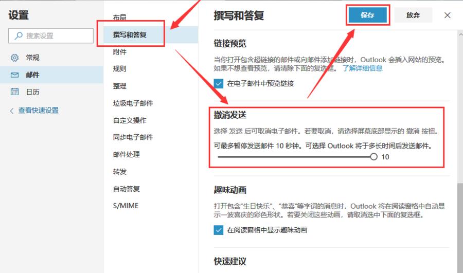The width and height of the screenshot is (463, 273).
Task: Open the 了解详细信息 link
Action: click(x=362, y=68)
